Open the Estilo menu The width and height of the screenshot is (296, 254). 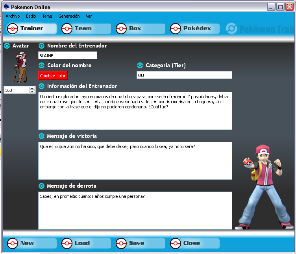coord(31,16)
